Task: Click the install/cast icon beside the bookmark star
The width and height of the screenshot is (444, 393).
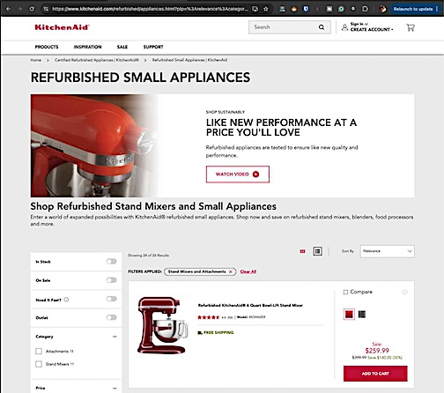Action: pos(255,9)
